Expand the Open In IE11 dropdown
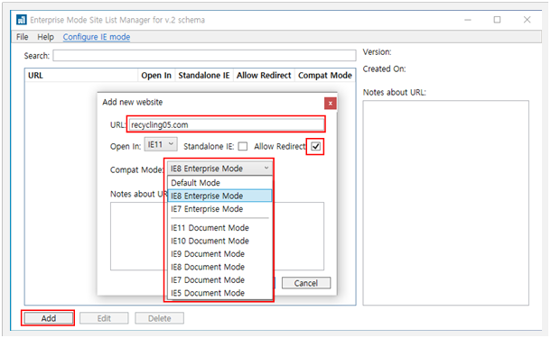This screenshot has height=338, width=551. [161, 144]
